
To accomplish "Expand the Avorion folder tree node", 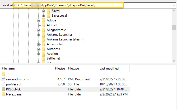I will coord(38,54).
